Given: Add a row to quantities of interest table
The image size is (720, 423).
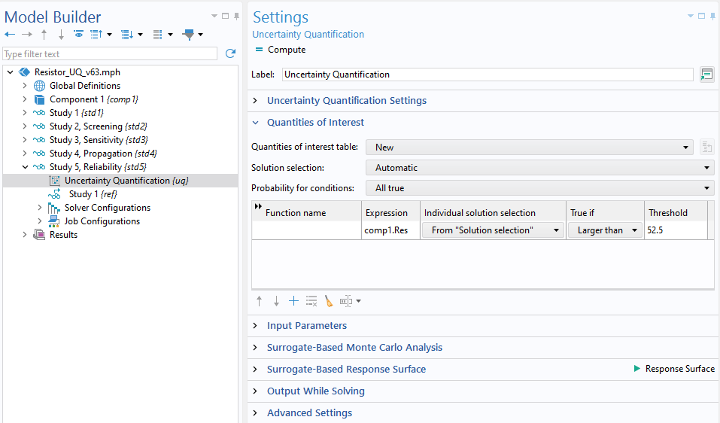Looking at the screenshot, I should pyautogui.click(x=293, y=301).
